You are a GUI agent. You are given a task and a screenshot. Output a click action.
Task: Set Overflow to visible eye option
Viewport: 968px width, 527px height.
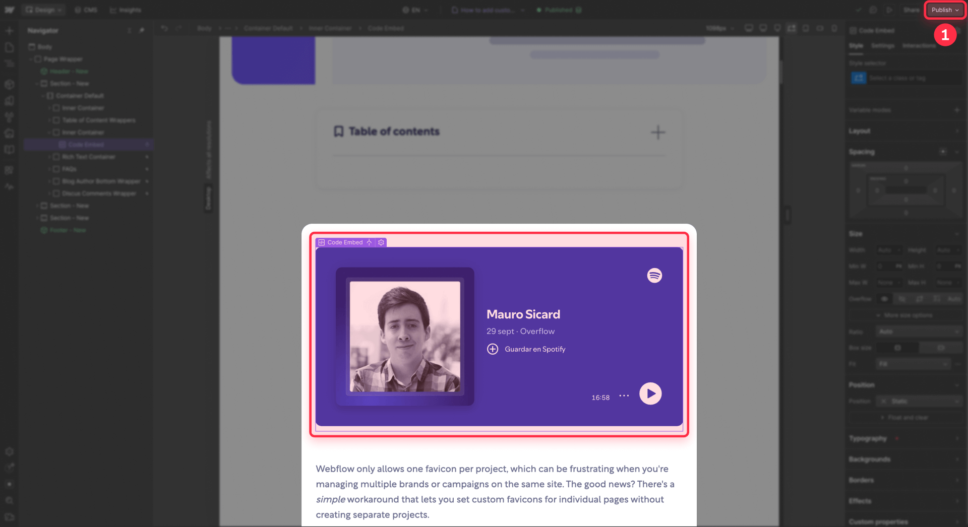(884, 299)
